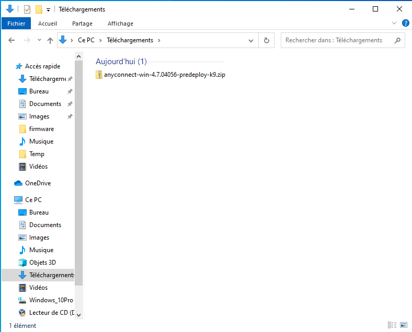Click the search magnifier icon
The image size is (412, 332).
click(397, 40)
